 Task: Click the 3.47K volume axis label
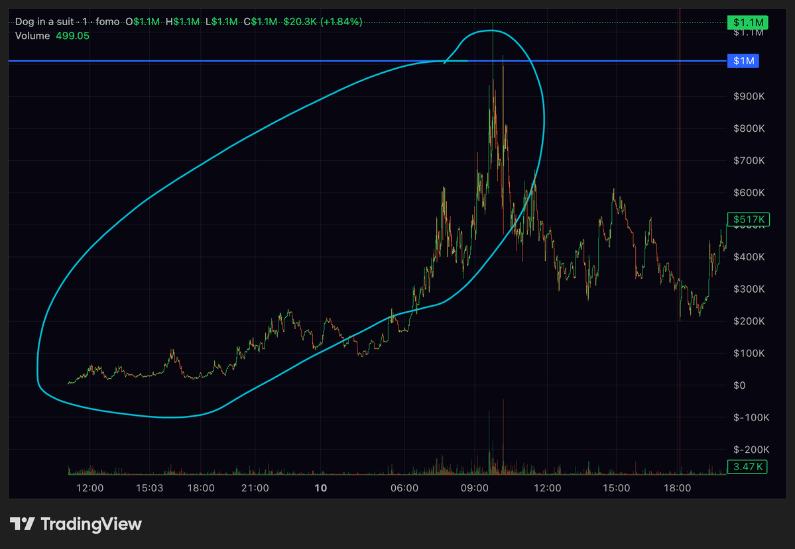[x=747, y=466]
